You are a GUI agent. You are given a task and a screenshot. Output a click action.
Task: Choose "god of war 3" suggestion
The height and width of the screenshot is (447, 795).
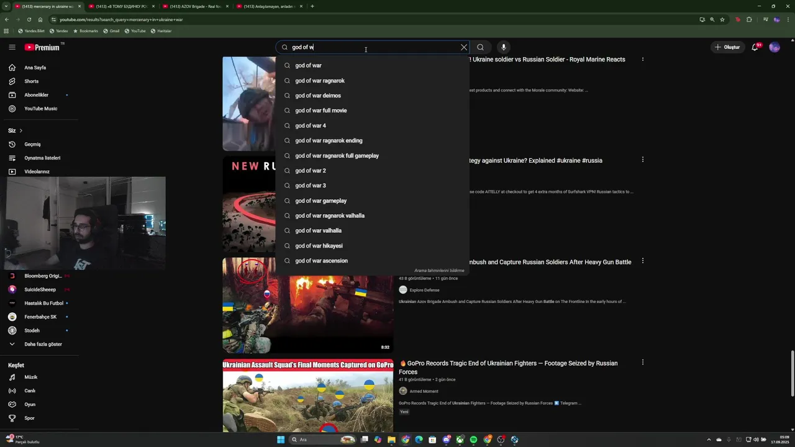pyautogui.click(x=373, y=186)
